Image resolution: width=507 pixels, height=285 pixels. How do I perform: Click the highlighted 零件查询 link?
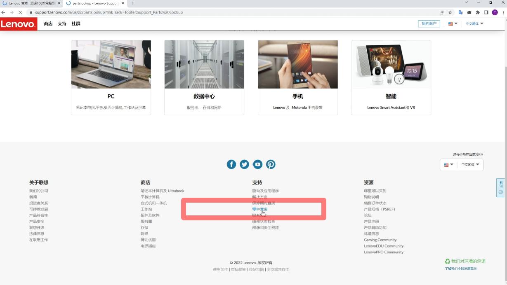260,209
